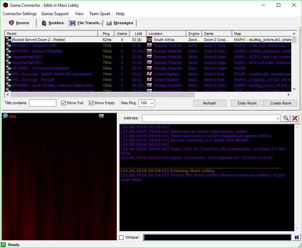
Task: Click the room list scroll up arrow
Action: click(x=294, y=34)
